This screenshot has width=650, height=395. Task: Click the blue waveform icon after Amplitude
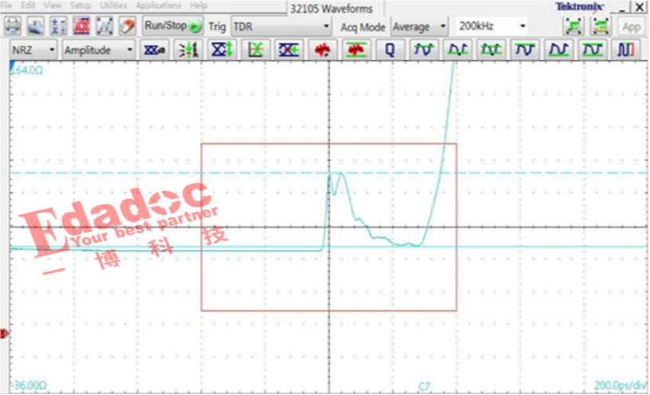[155, 50]
